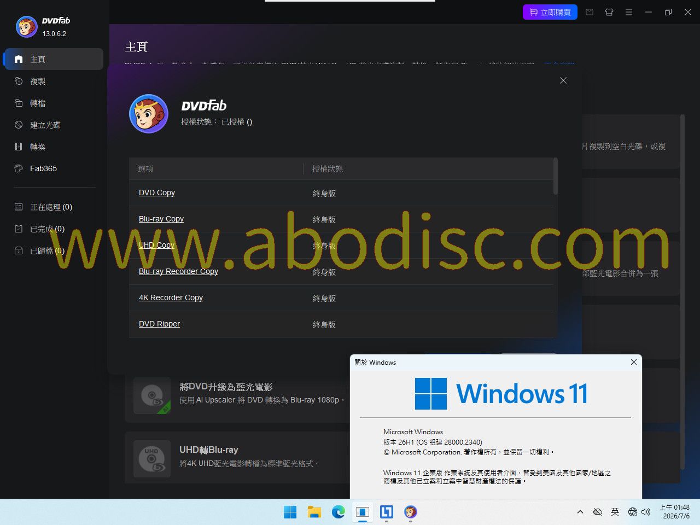Click the blue L-shaped app taskbar icon
This screenshot has height=525, width=700.
(387, 512)
